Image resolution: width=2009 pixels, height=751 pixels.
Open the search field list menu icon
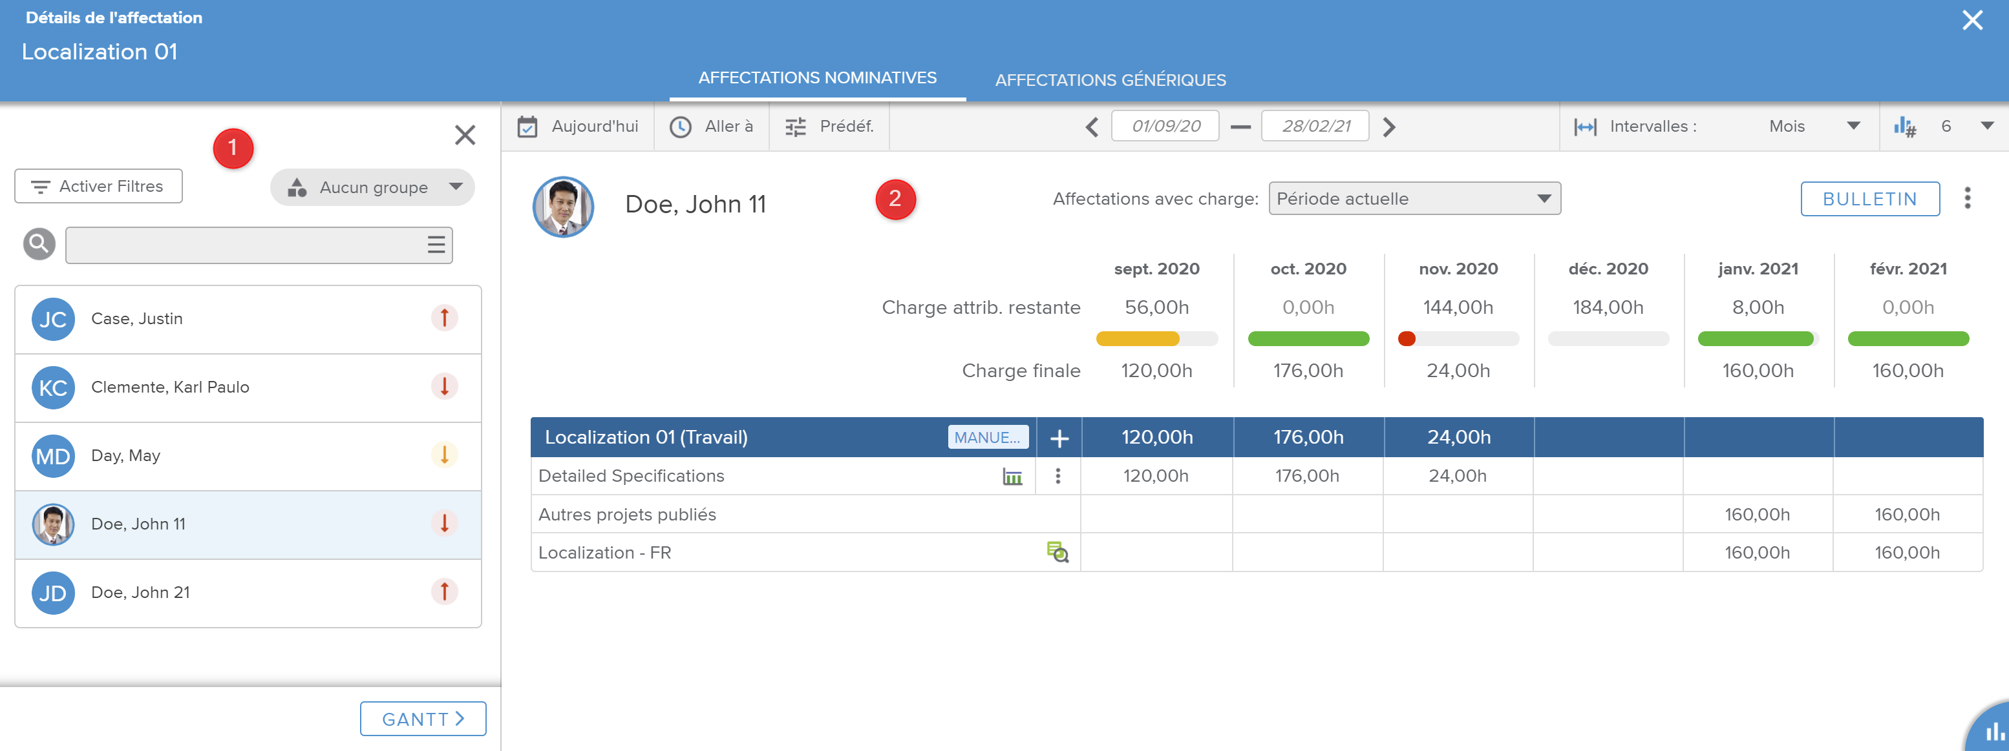(x=436, y=245)
